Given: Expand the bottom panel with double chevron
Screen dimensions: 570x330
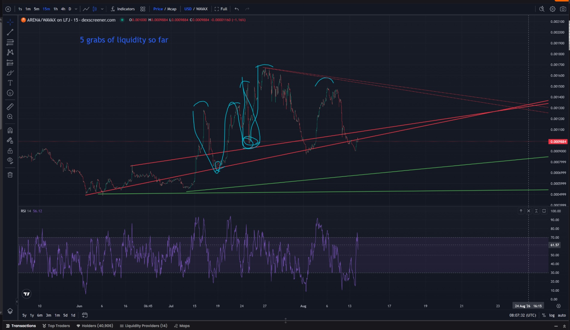Looking at the screenshot, I should 564,326.
